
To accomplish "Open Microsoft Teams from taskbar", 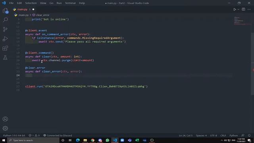I will click(130, 140).
